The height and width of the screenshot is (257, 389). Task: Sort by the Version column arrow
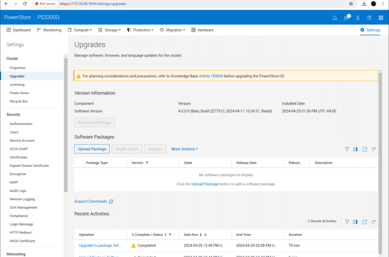(147, 163)
